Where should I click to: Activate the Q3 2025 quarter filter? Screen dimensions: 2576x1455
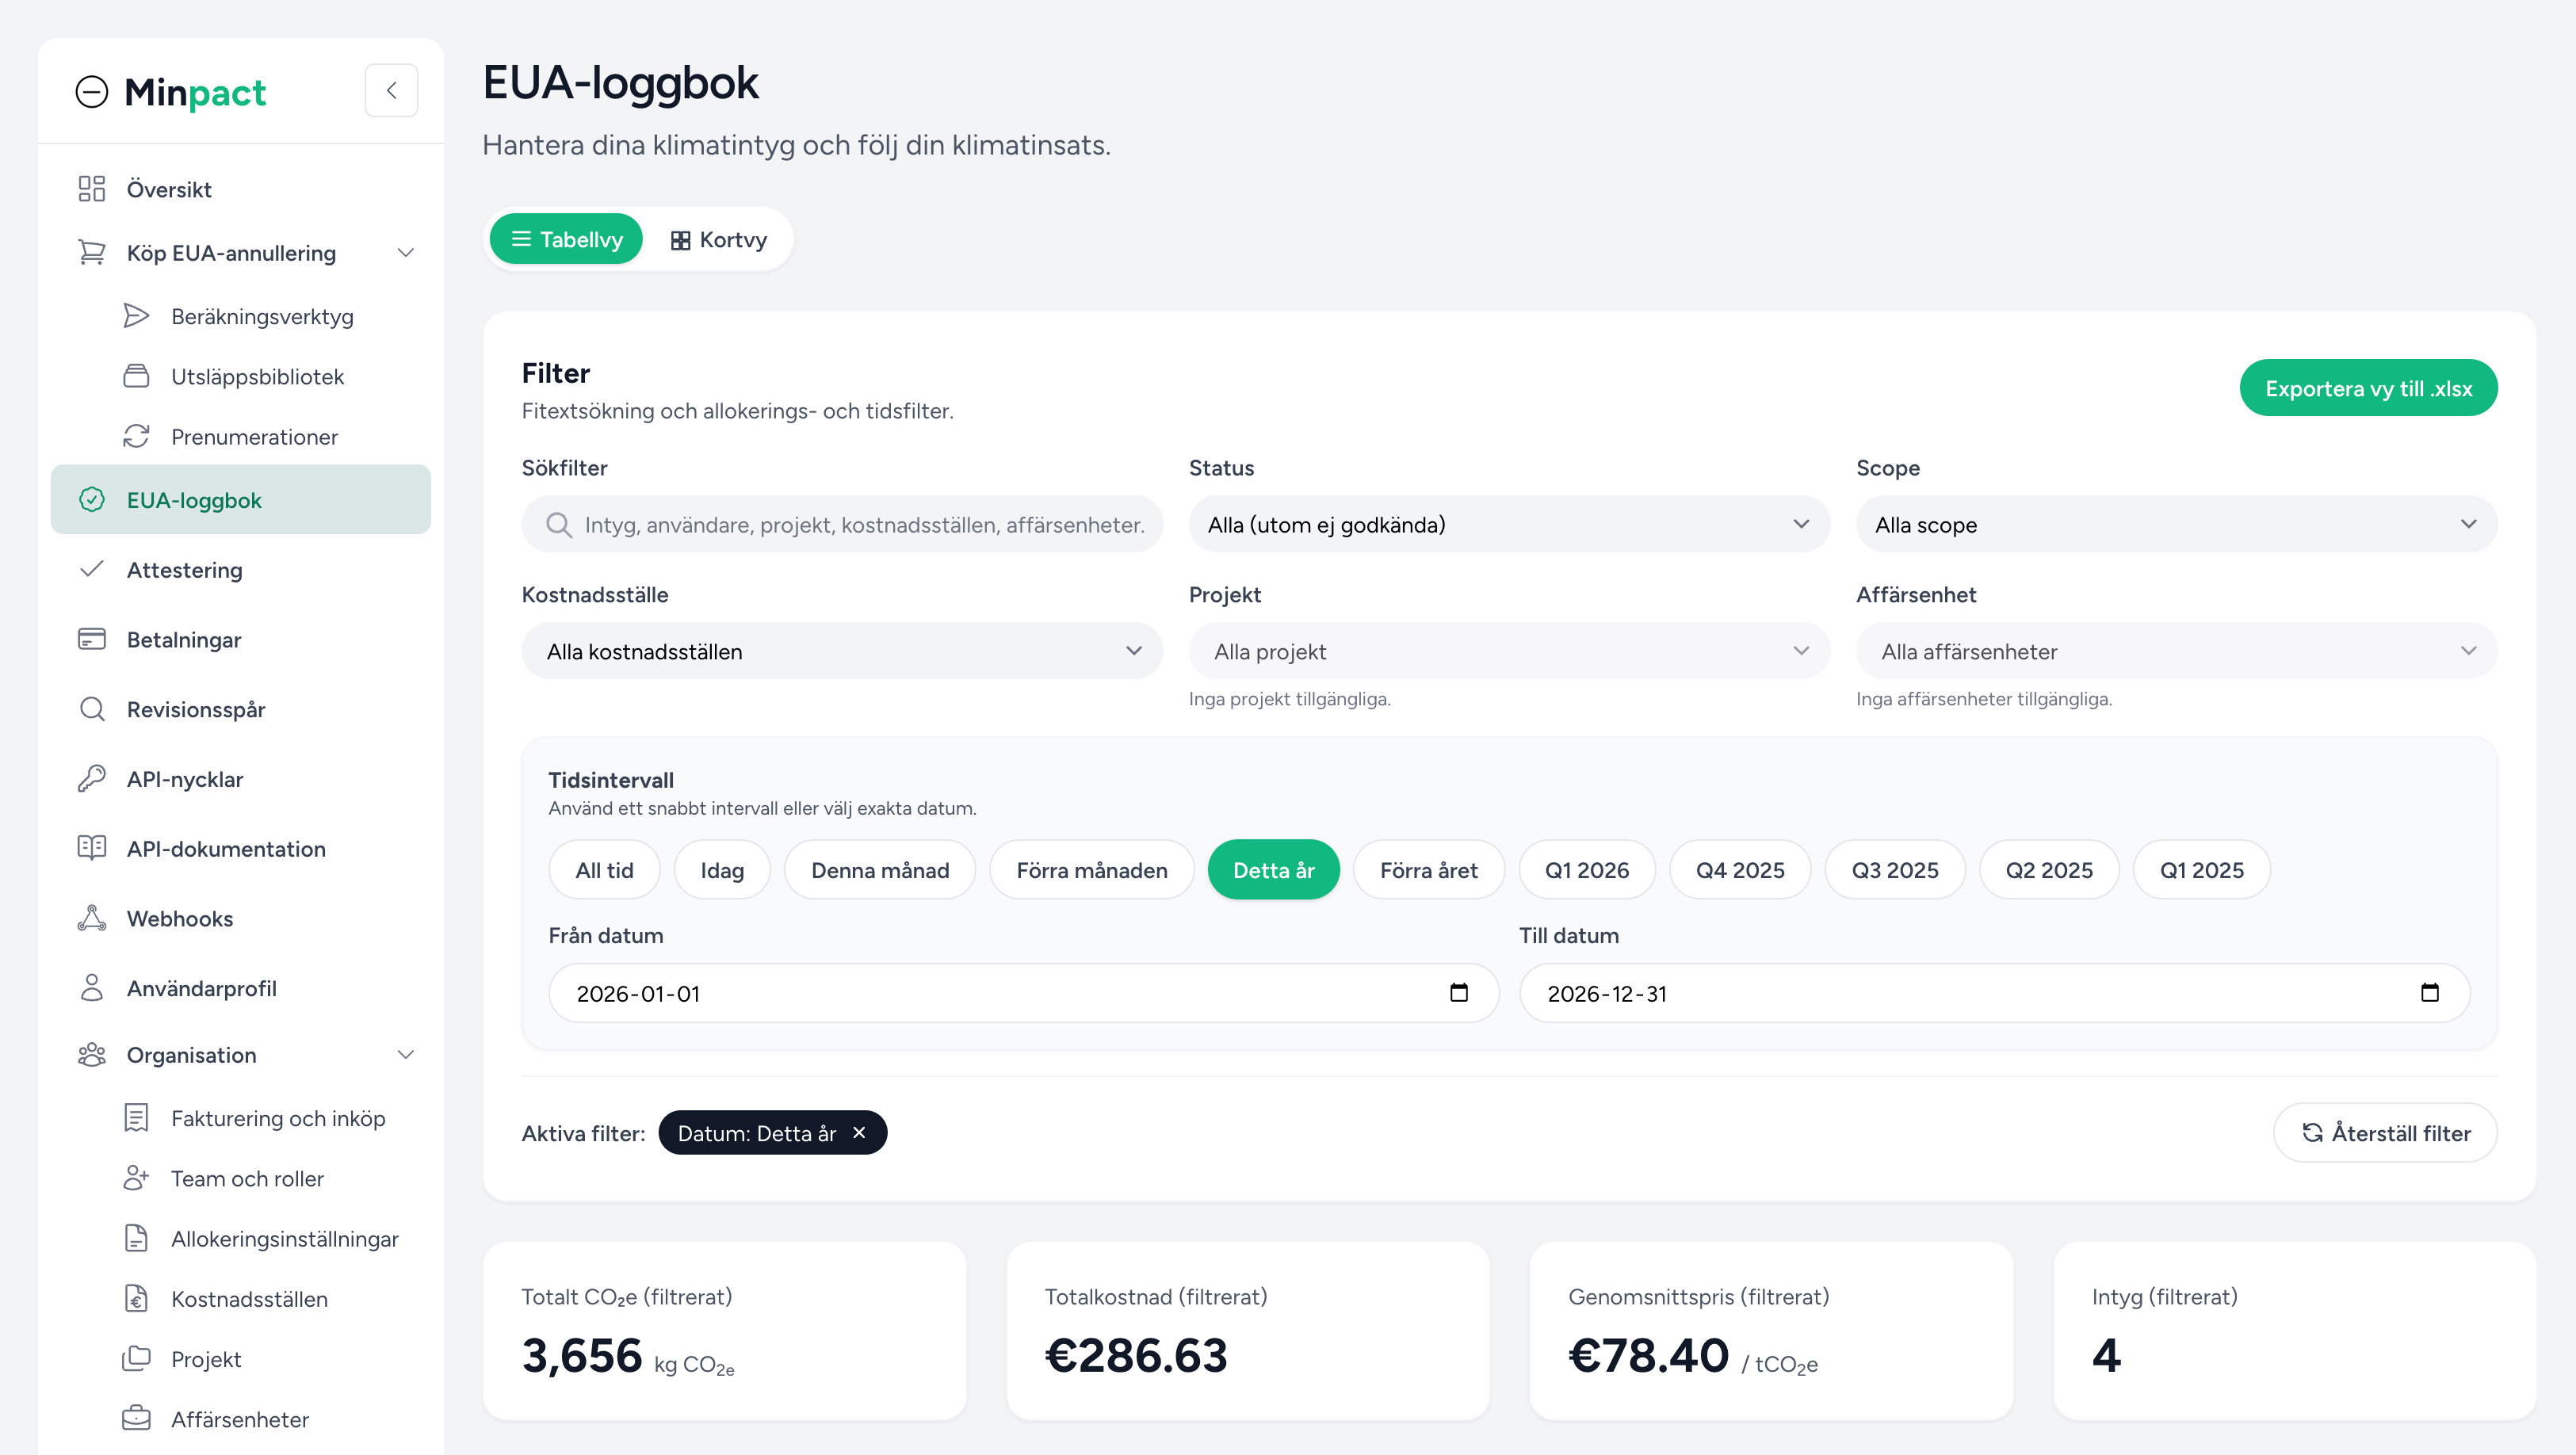[x=1894, y=869]
